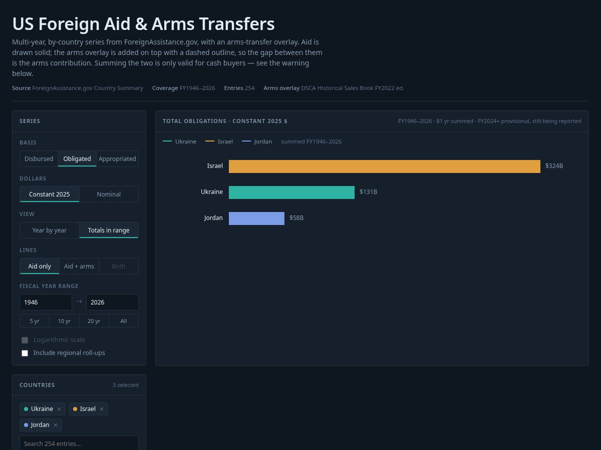Viewport: 601px width, 450px height.
Task: Click the Israel country chip
Action: [x=88, y=409]
